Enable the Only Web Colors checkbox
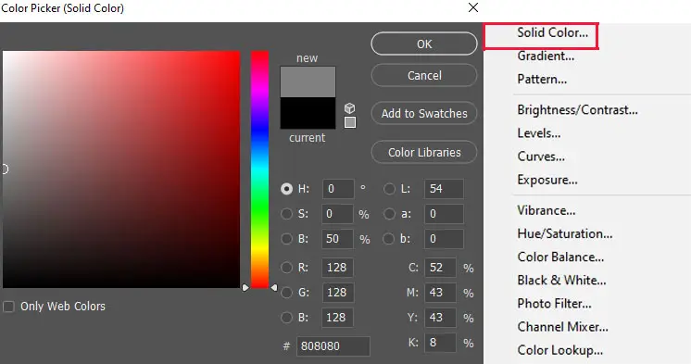691x364 pixels. point(8,307)
